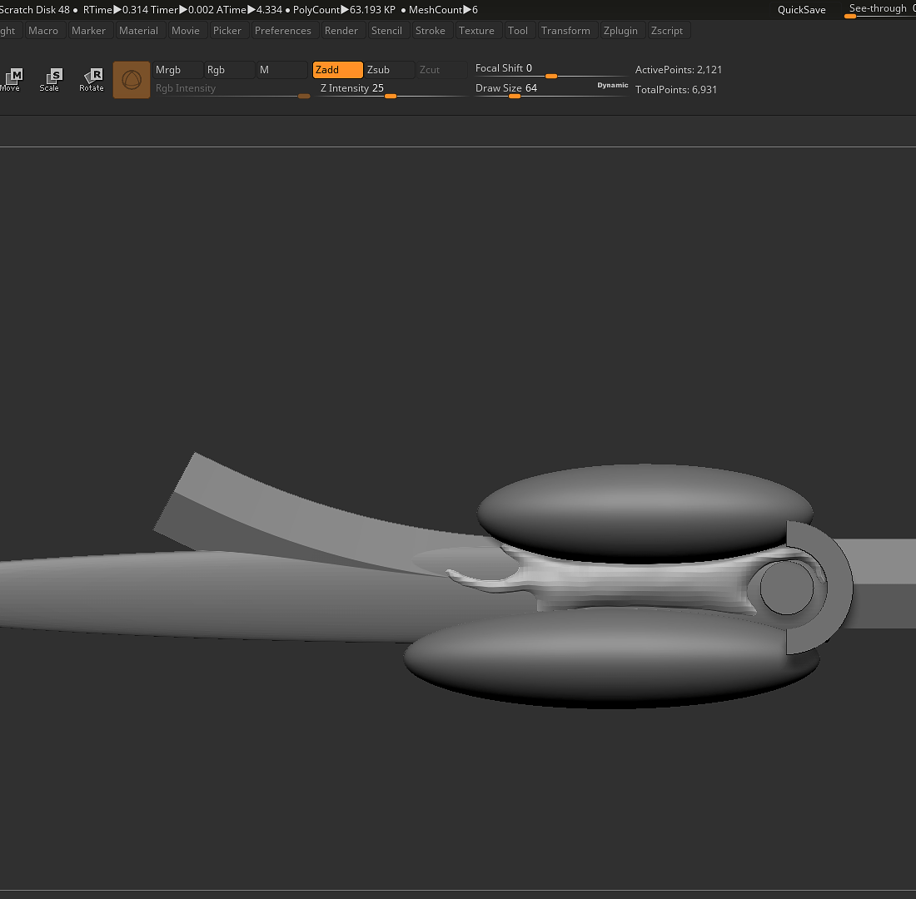Click the Timer 0.002 status text

click(182, 10)
